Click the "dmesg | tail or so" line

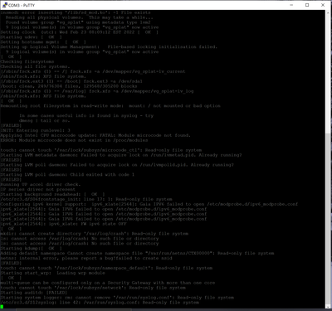[44, 121]
